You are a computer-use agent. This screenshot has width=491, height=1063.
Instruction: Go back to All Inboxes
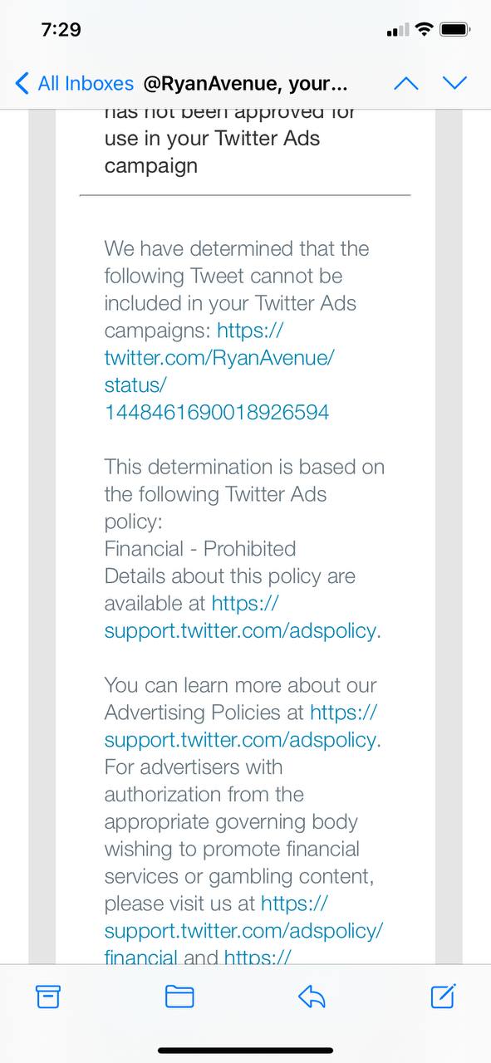(74, 83)
